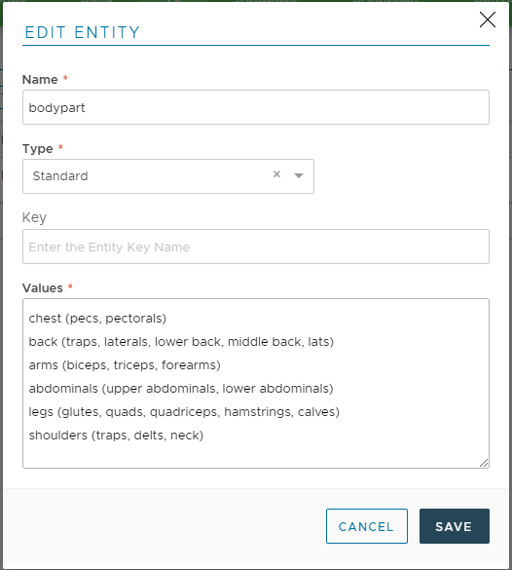Select the Type combo box showing Standard
This screenshot has width=512, height=570.
pos(168,176)
